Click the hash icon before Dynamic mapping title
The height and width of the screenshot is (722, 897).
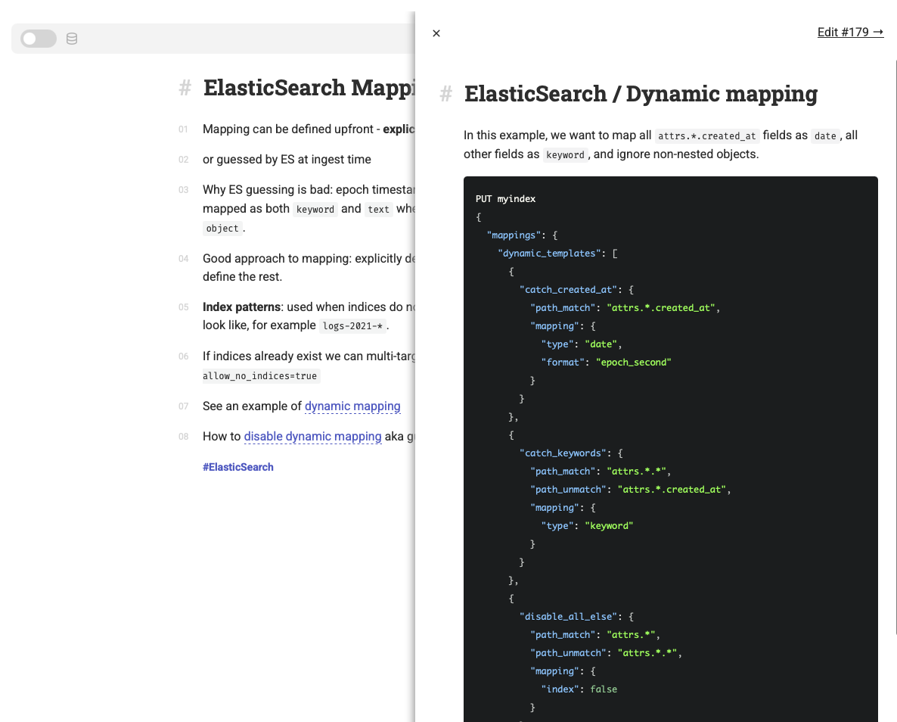[x=446, y=94]
